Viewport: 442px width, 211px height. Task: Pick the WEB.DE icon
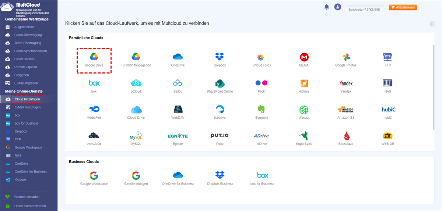point(387,135)
